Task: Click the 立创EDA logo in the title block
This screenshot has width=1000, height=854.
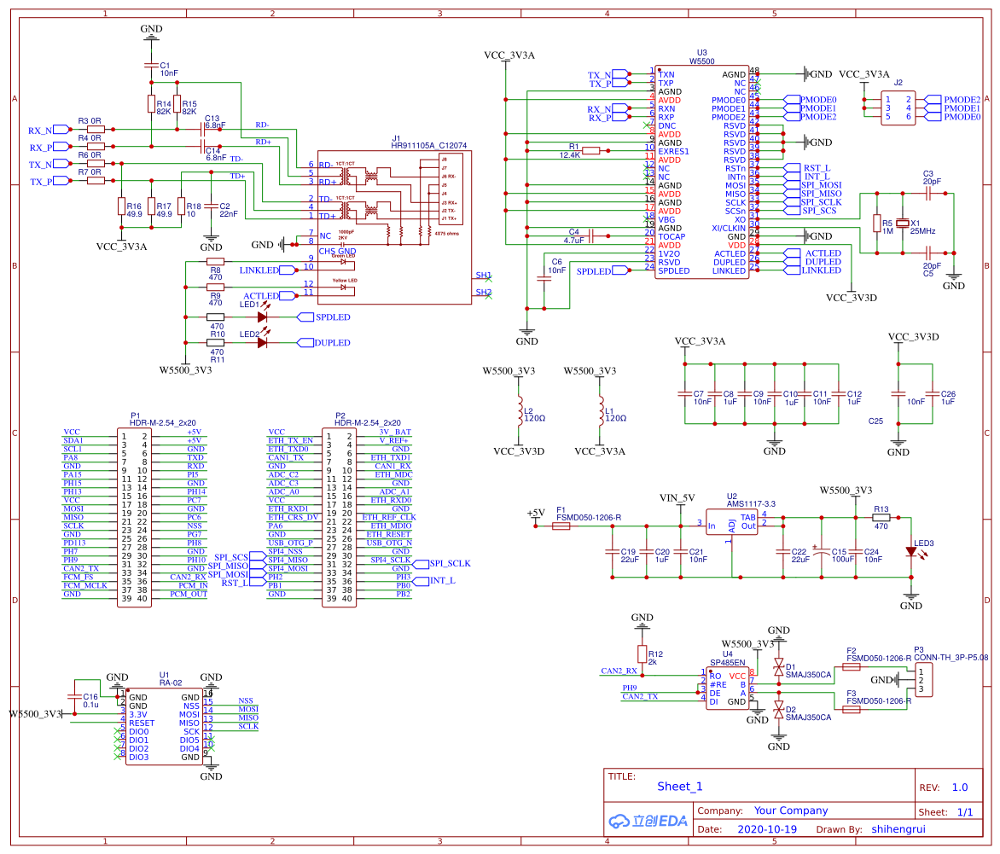Action: coord(648,821)
